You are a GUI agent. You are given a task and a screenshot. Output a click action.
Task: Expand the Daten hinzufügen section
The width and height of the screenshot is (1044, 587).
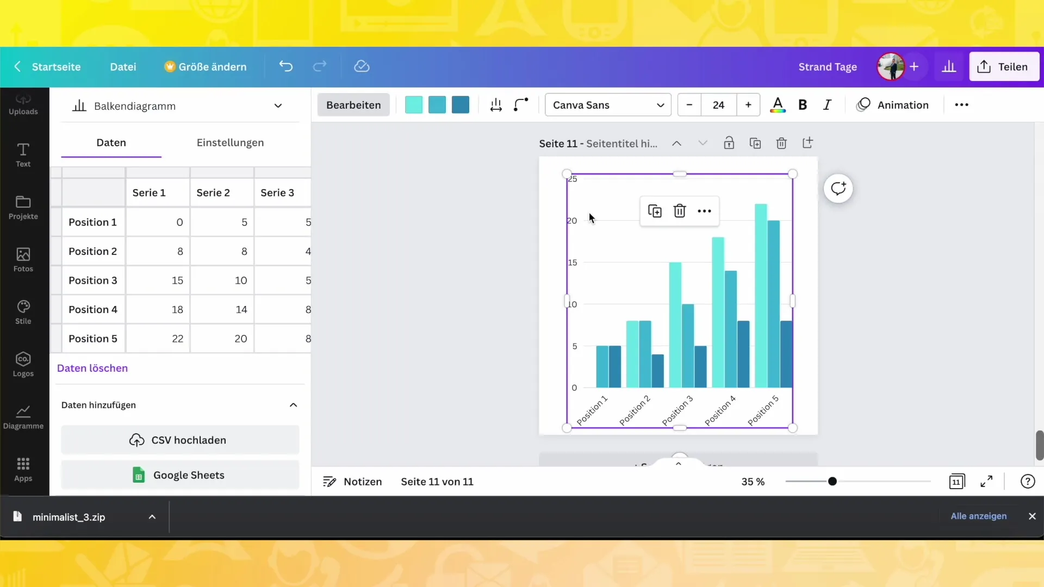point(294,405)
